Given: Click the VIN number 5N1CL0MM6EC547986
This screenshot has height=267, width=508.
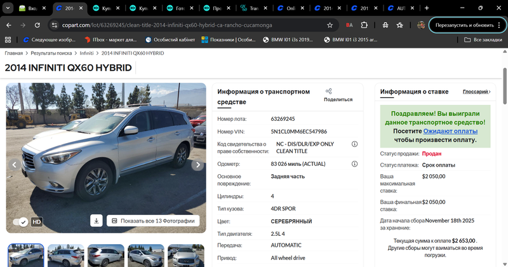Looking at the screenshot, I should (298, 132).
